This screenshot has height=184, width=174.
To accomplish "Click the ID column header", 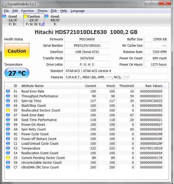I will (15, 86).
